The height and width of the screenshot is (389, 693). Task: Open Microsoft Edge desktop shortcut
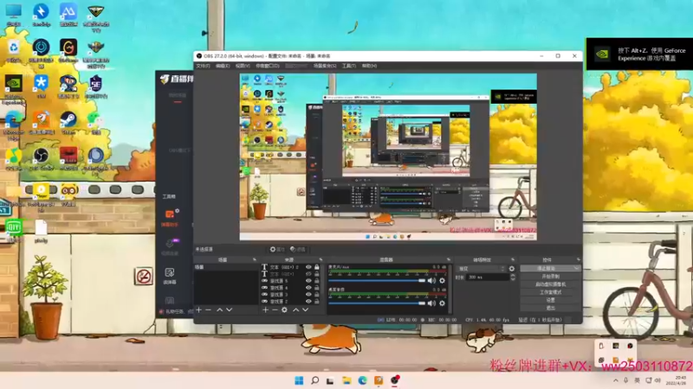(13, 124)
